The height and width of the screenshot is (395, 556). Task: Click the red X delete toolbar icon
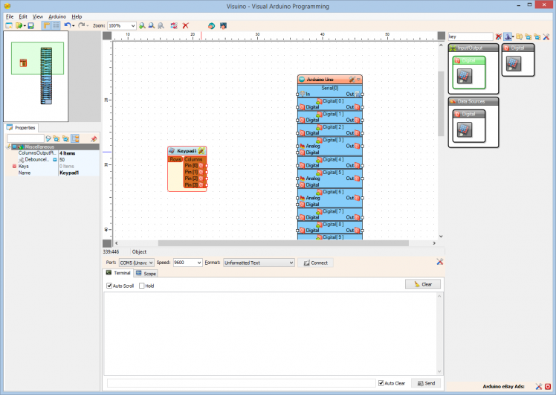coord(185,25)
